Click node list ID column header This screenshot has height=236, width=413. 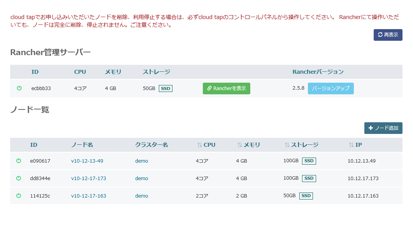[34, 145]
